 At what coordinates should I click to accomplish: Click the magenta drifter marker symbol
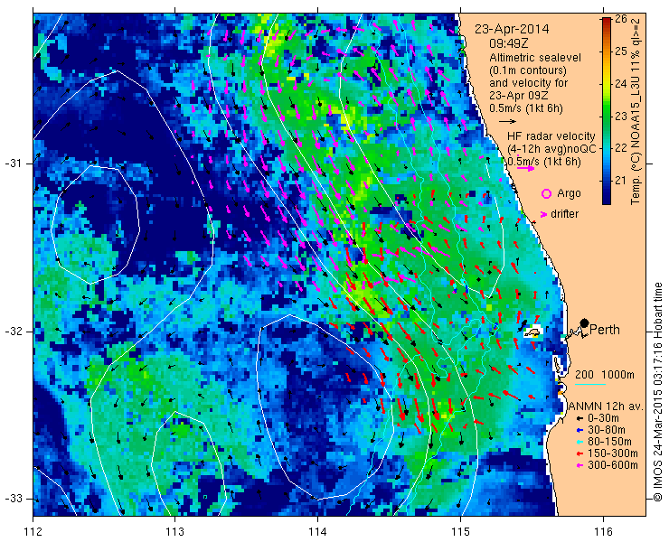point(543,214)
